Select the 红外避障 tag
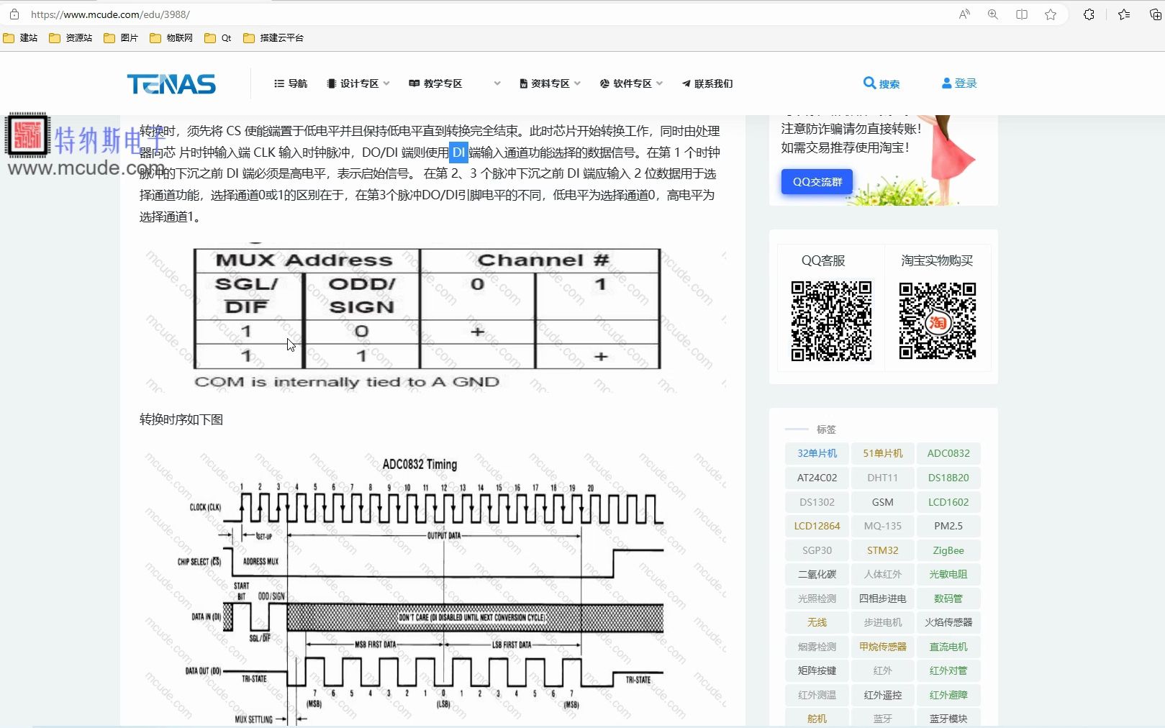The width and height of the screenshot is (1165, 728). [x=948, y=695]
